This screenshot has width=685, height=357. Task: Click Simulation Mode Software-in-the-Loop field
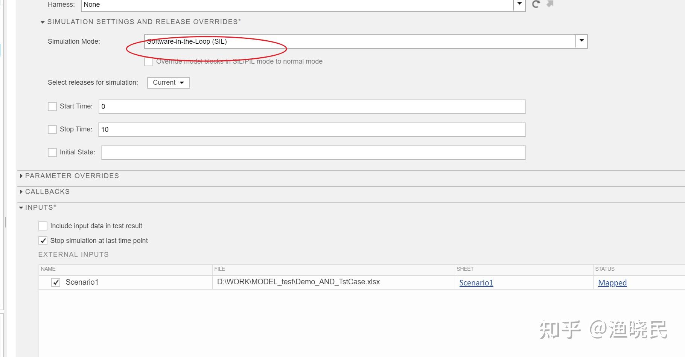(360, 41)
